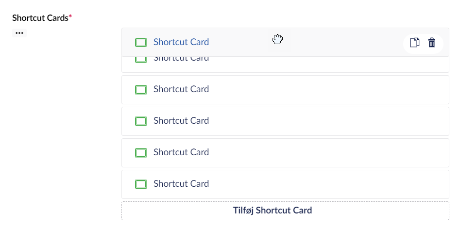The width and height of the screenshot is (460, 228).
Task: Click the green icon of the third Shortcut Card
Action: 140,90
